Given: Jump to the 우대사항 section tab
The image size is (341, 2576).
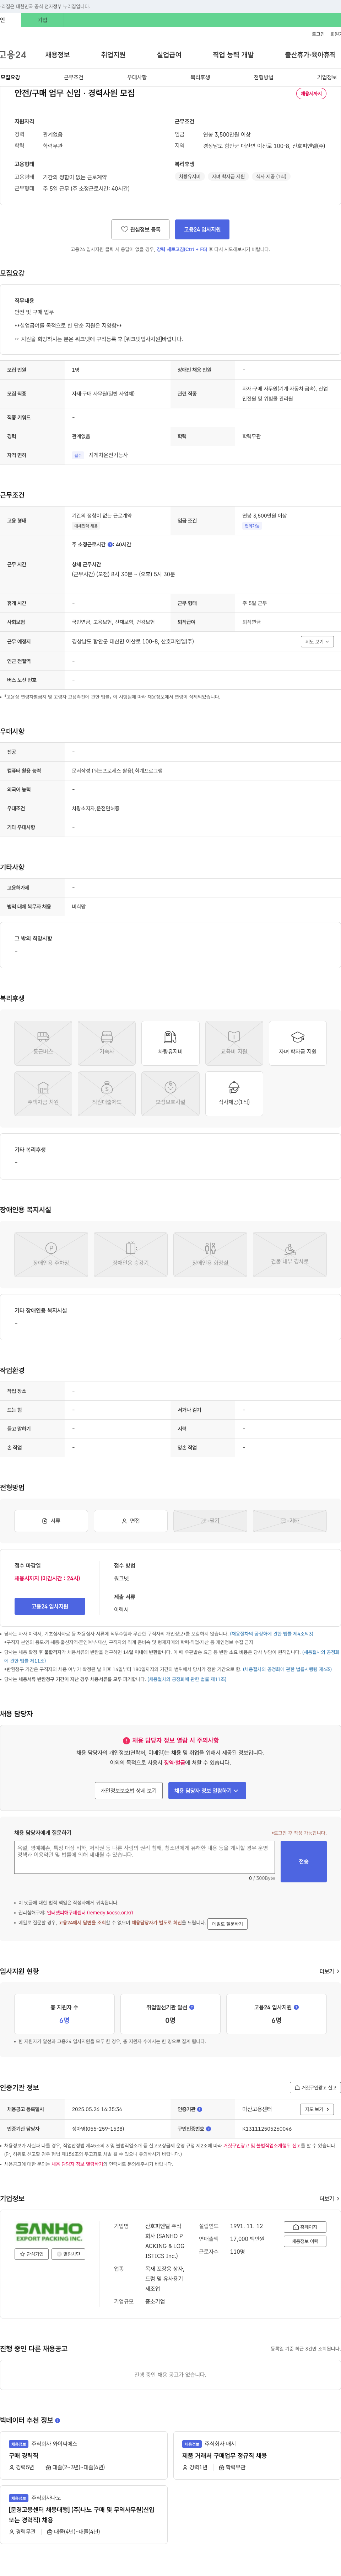Looking at the screenshot, I should click(x=137, y=77).
